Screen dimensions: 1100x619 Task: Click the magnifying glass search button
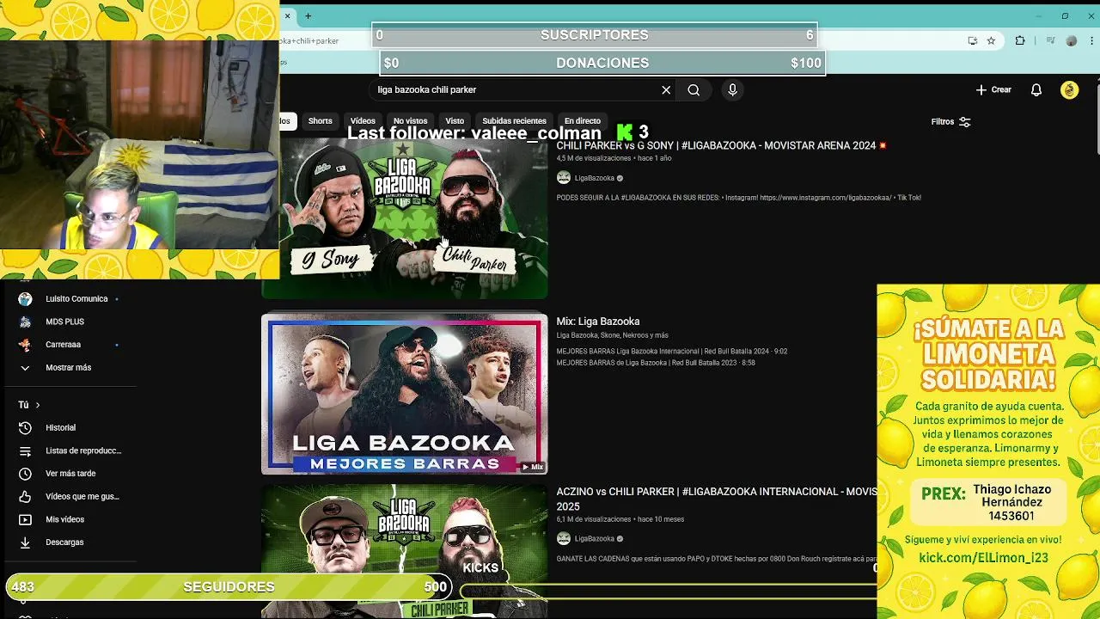pyautogui.click(x=694, y=89)
